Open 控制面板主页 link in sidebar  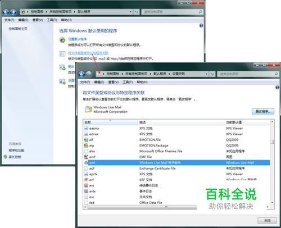[18, 29]
